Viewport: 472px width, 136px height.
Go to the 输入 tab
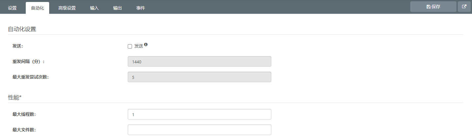coord(94,8)
